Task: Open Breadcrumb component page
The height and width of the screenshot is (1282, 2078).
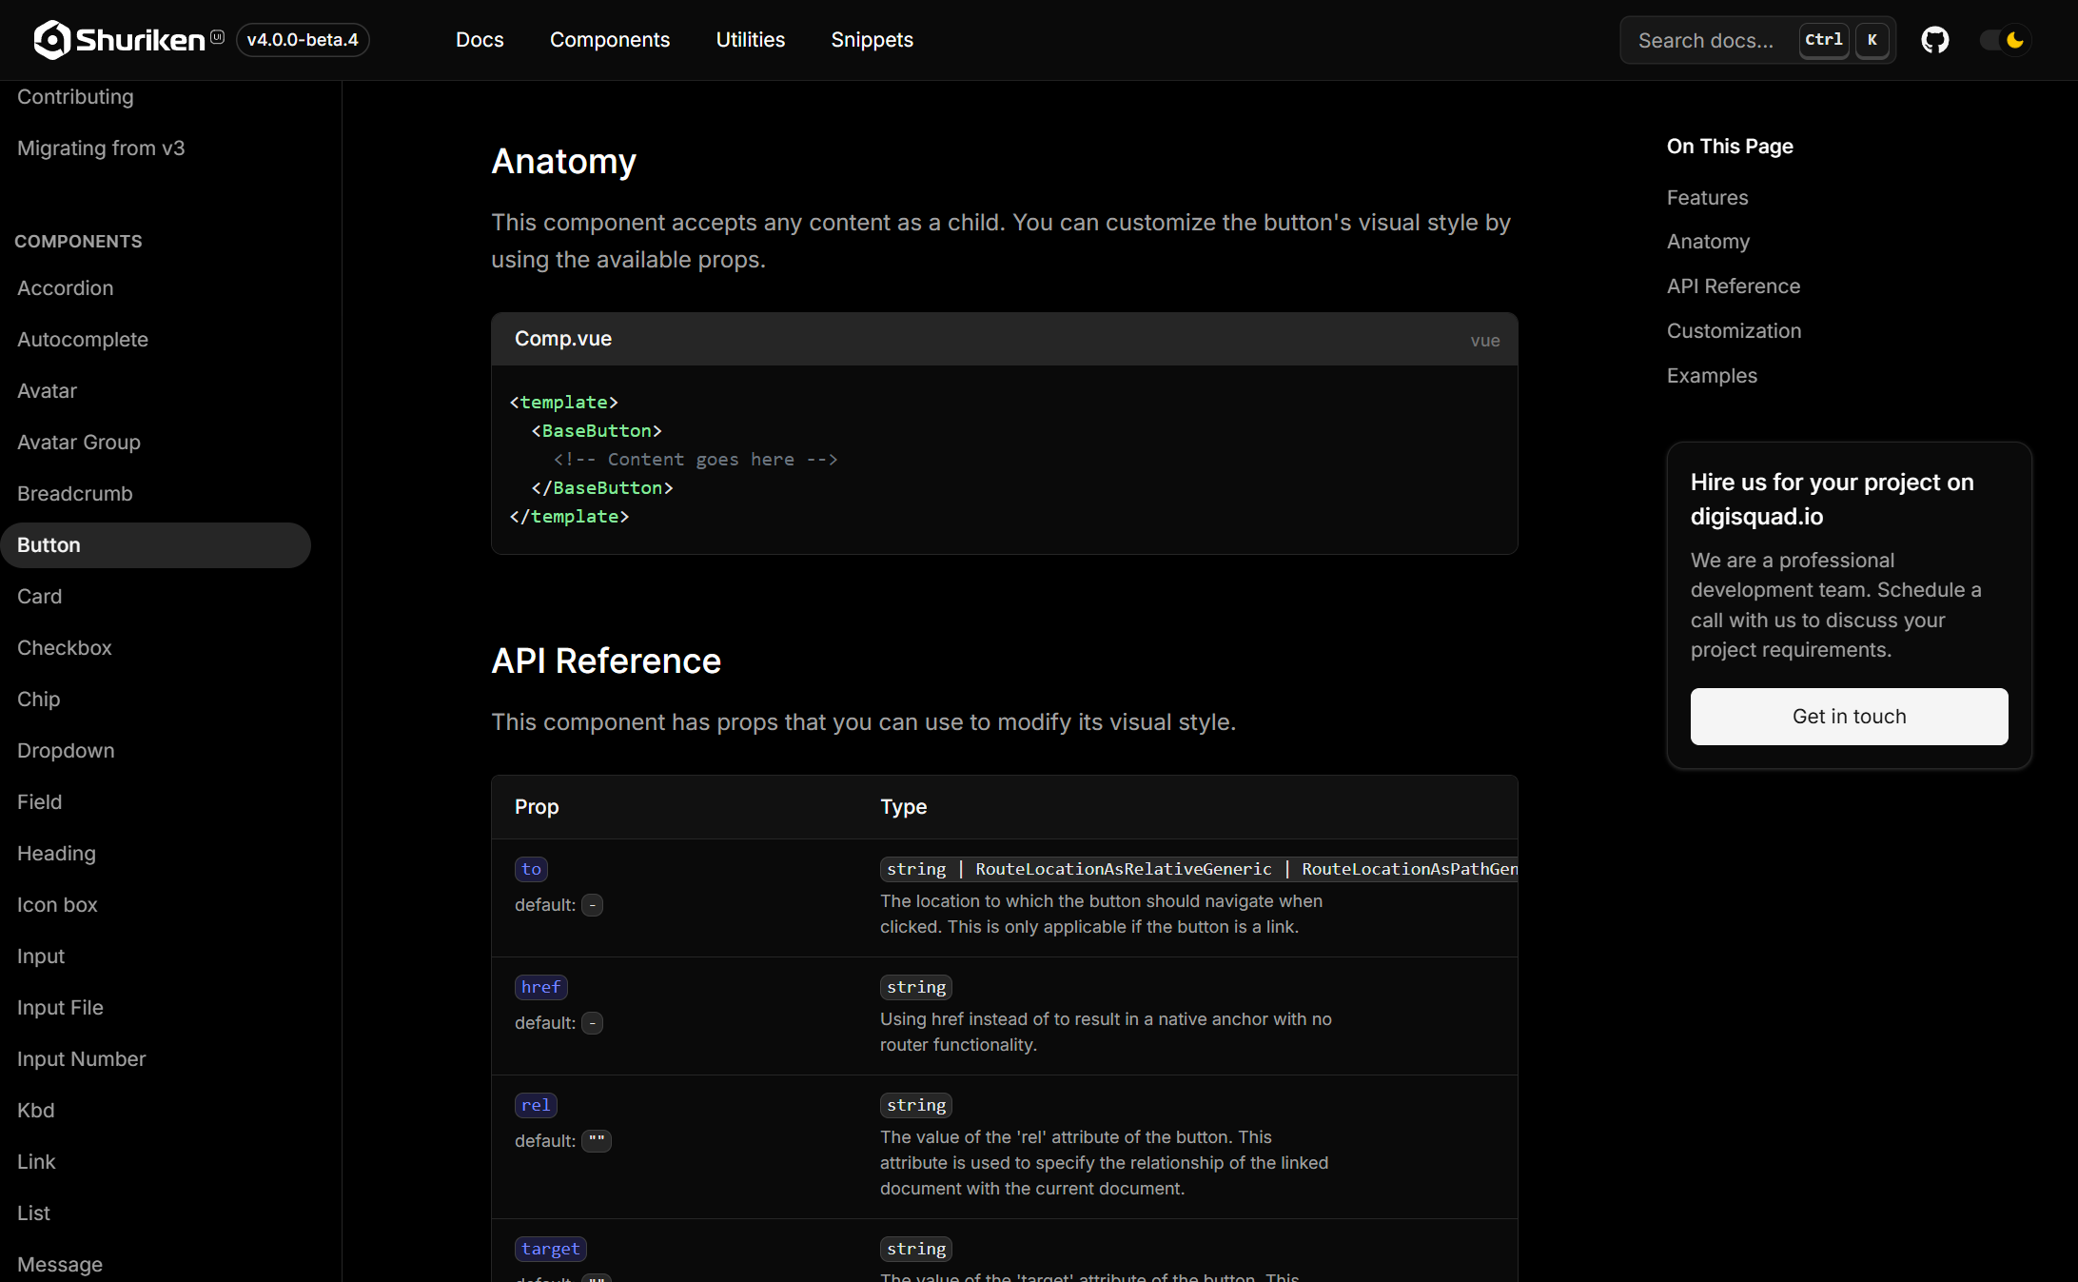Action: [x=75, y=494]
